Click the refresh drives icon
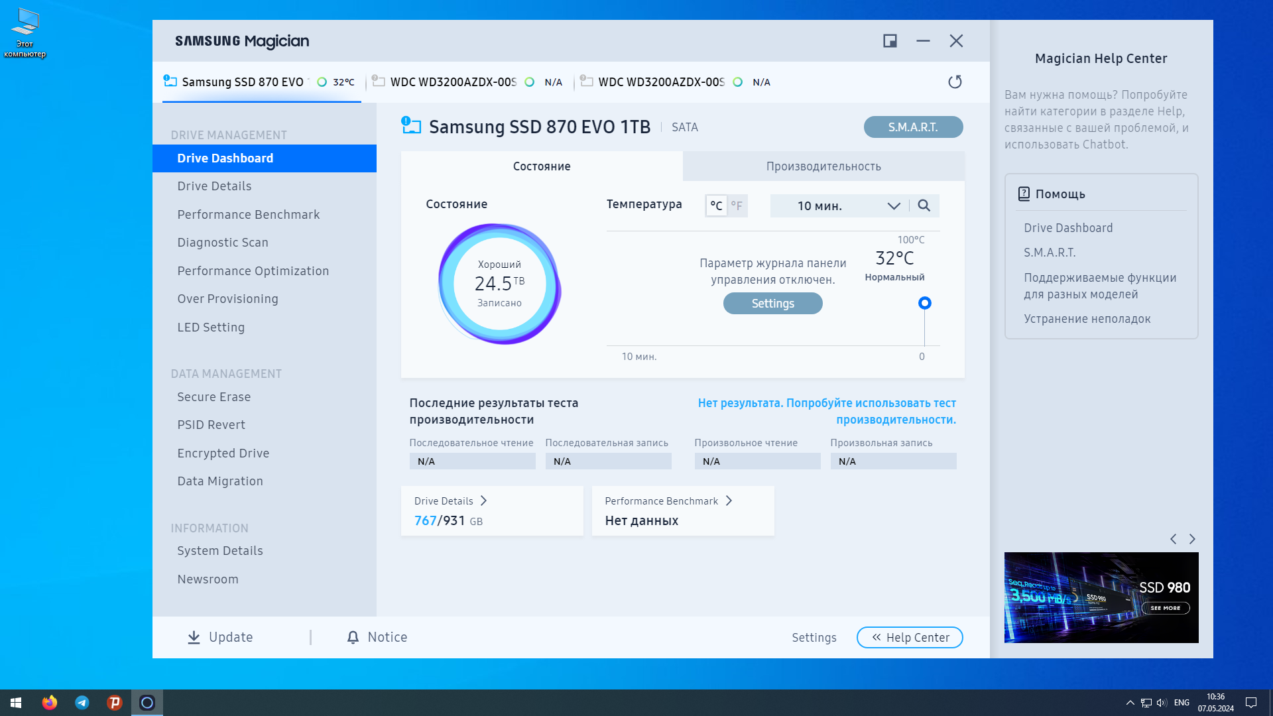Viewport: 1273px width, 716px height. (x=955, y=82)
